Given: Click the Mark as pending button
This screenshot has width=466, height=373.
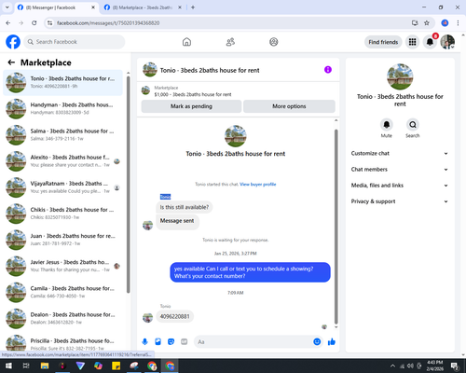Looking at the screenshot, I should (191, 106).
